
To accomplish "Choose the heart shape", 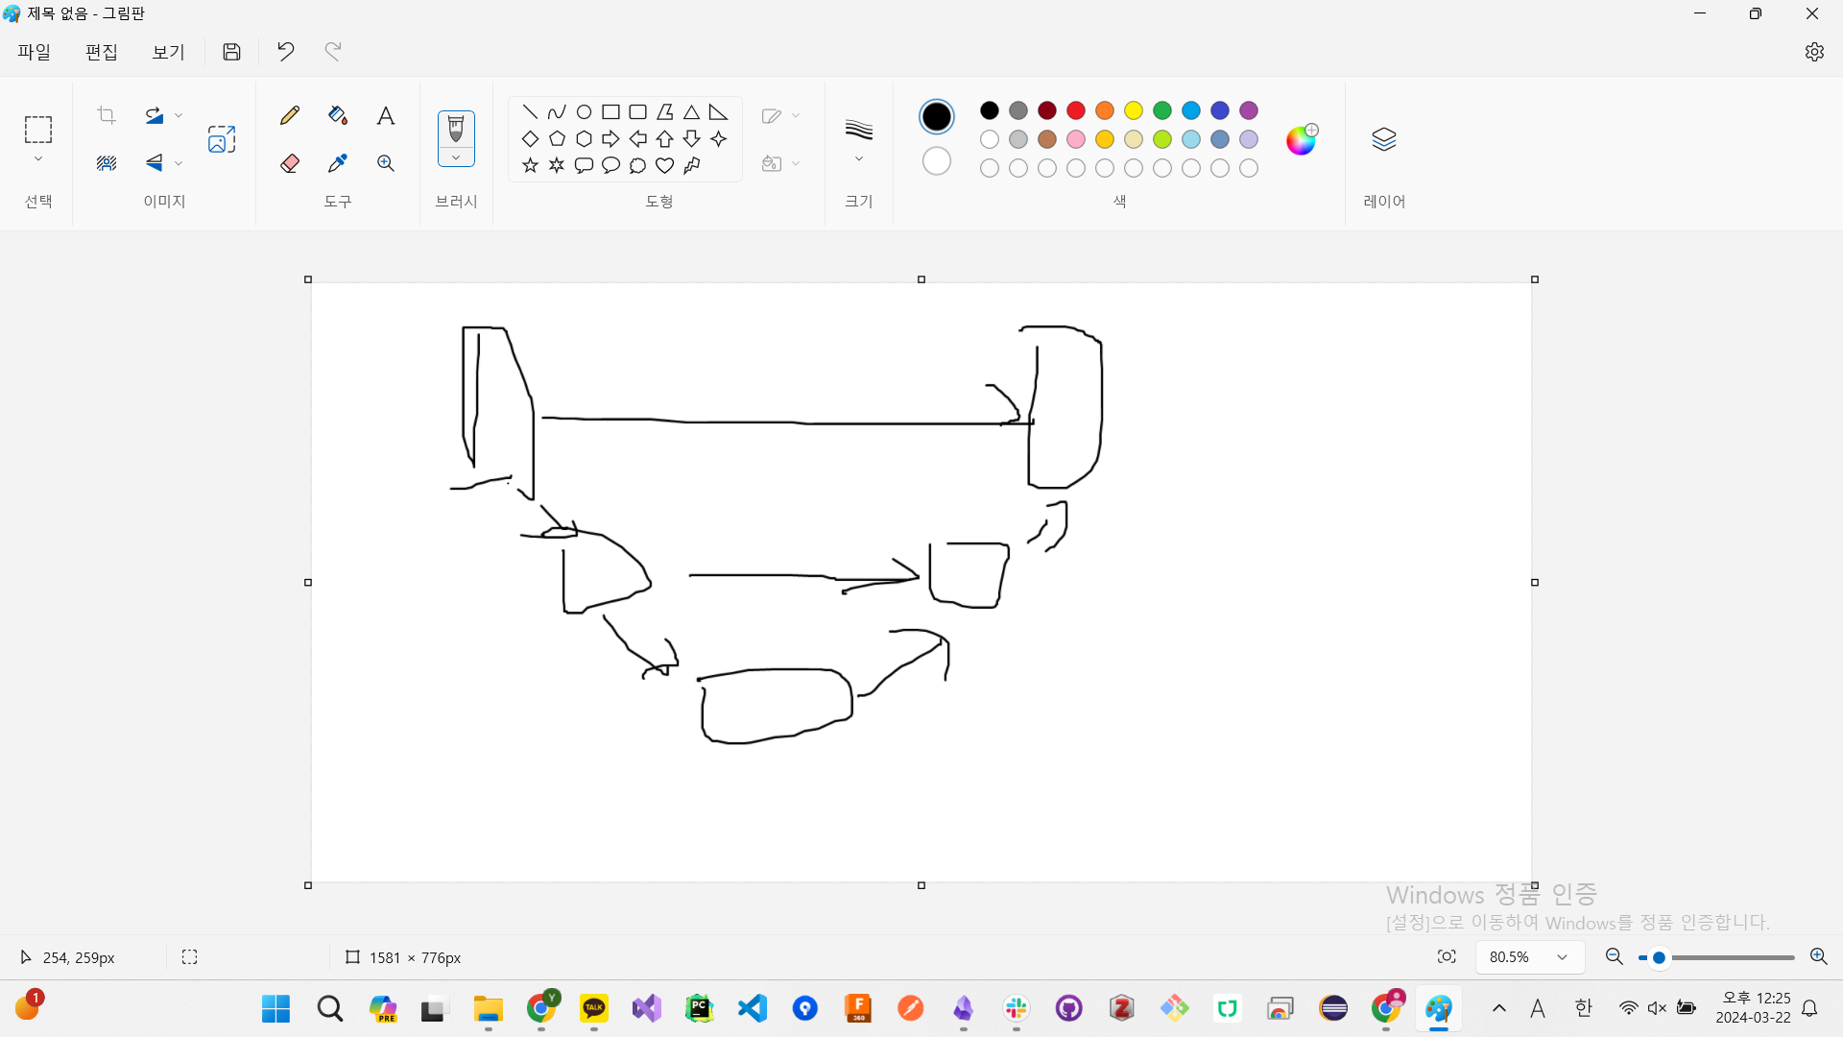I will coord(664,165).
